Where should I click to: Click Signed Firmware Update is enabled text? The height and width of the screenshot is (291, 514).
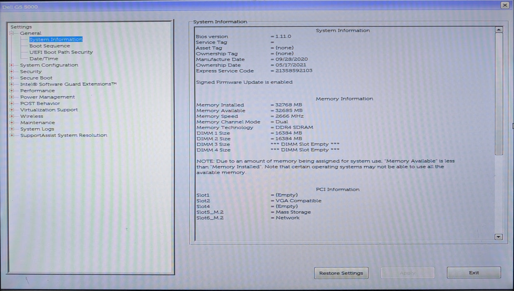(x=244, y=82)
